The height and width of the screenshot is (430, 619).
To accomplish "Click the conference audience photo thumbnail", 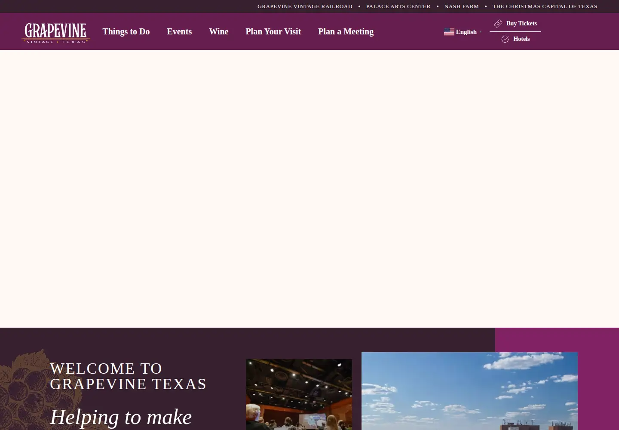I will [x=299, y=394].
